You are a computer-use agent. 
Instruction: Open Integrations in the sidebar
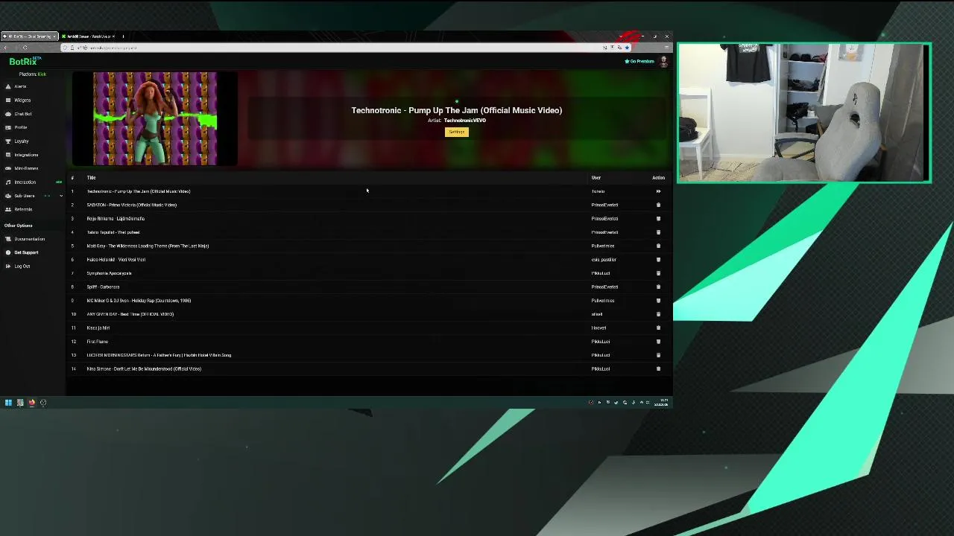25,155
